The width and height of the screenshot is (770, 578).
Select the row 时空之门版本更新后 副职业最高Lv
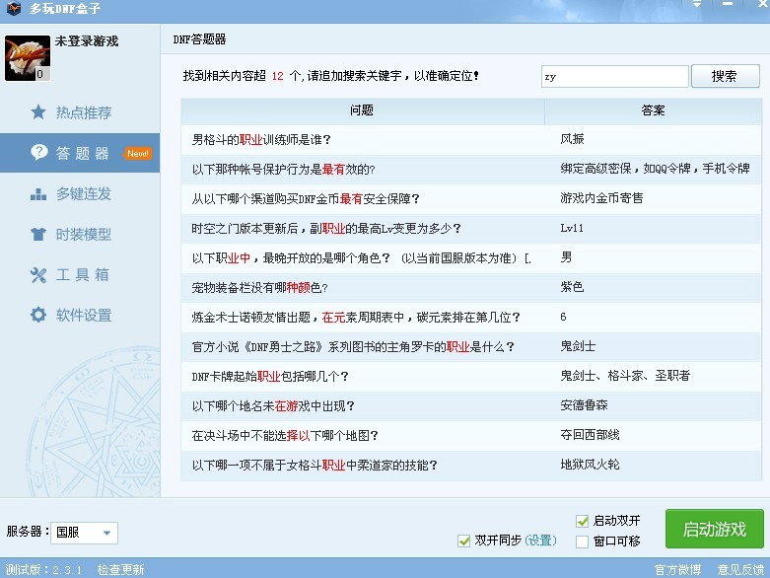coord(471,229)
